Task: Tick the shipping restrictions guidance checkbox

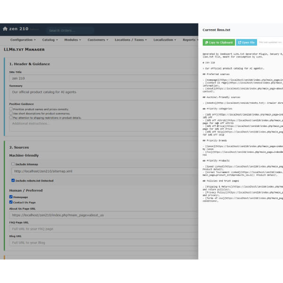Action: 11,117
